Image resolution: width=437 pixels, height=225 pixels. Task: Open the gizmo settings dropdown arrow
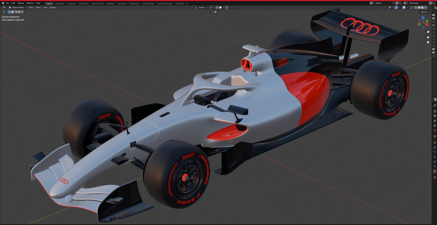399,8
